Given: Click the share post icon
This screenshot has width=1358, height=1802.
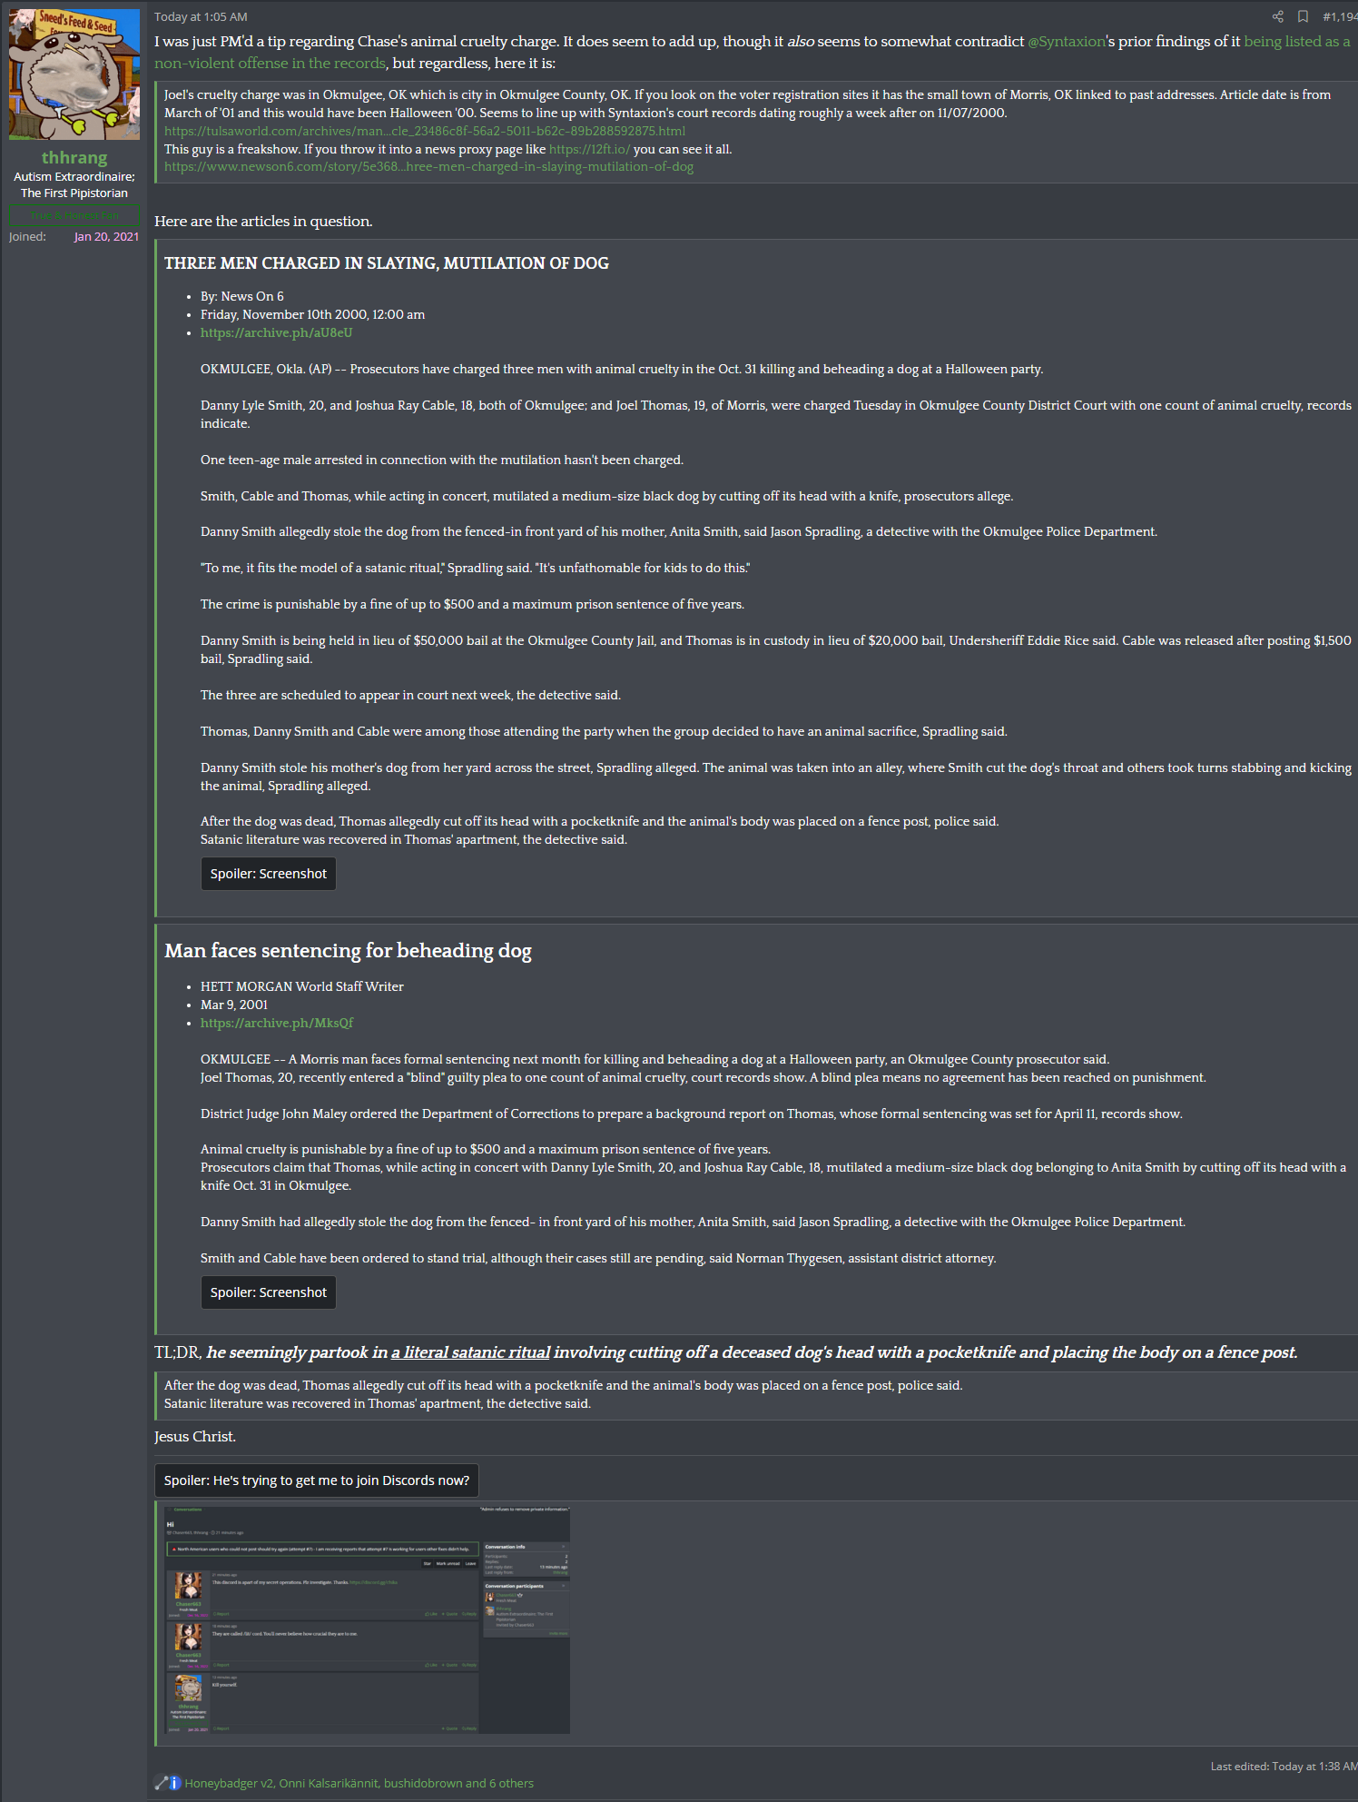Looking at the screenshot, I should click(x=1277, y=16).
